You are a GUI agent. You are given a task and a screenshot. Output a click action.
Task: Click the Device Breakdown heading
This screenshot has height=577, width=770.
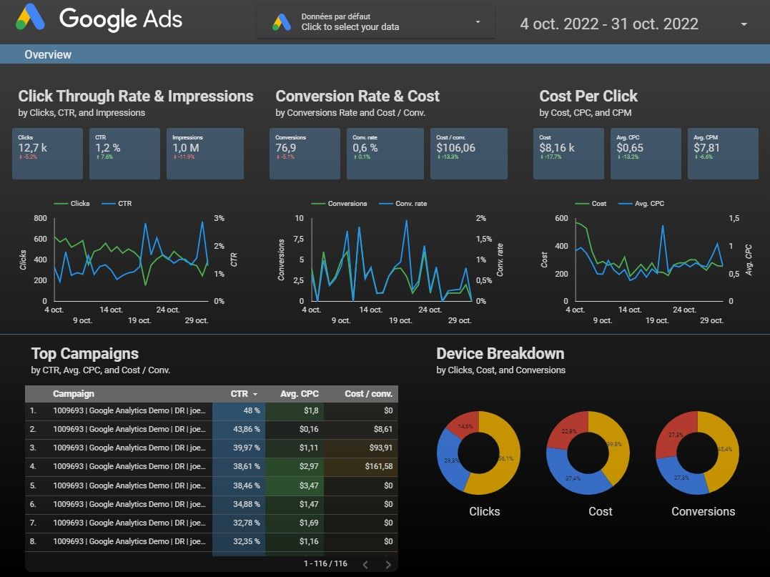tap(500, 354)
